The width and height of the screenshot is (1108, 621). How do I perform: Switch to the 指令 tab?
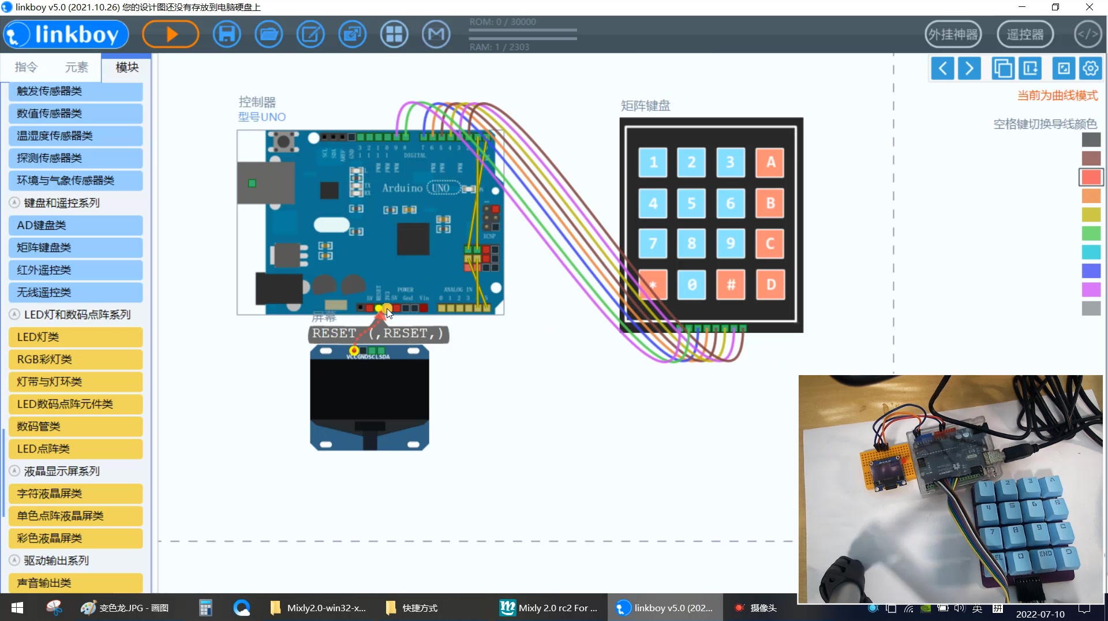click(26, 68)
